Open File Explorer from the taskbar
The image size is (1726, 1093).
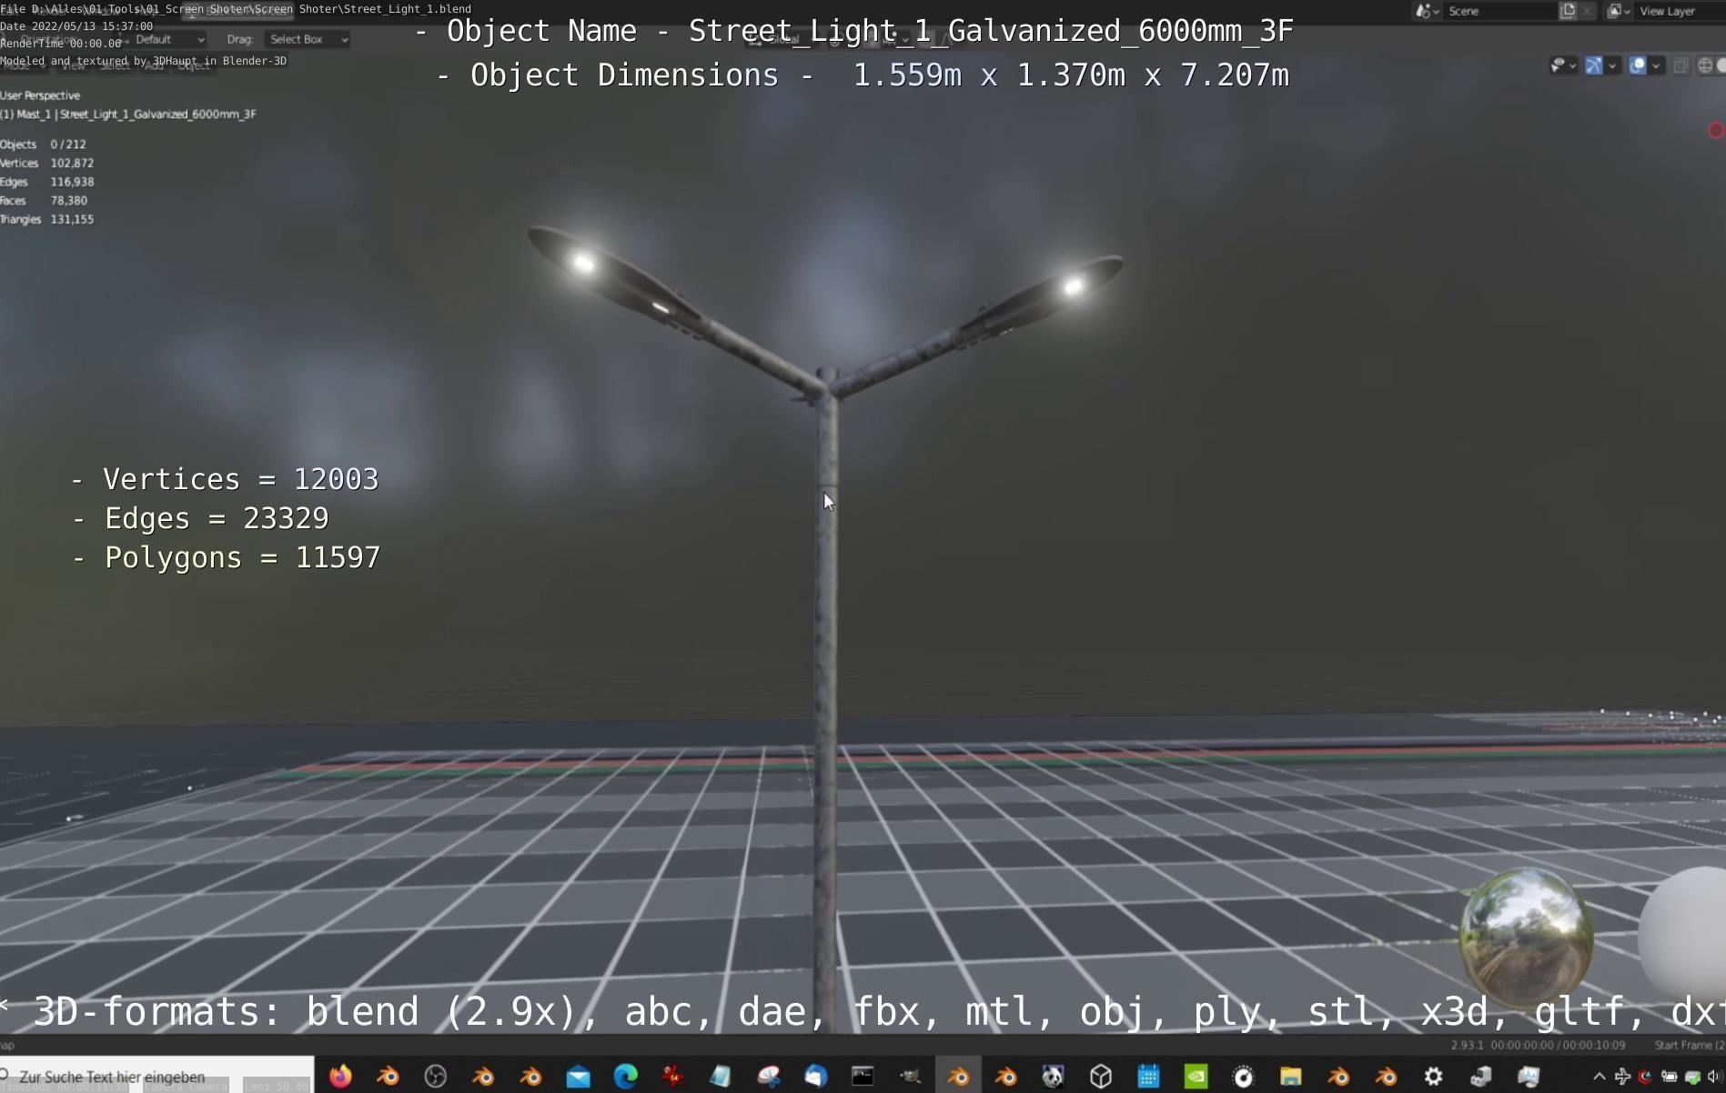(1290, 1077)
